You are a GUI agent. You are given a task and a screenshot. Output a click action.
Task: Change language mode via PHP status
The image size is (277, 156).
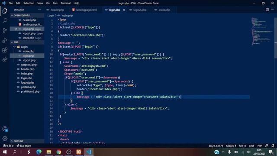coord(260,146)
